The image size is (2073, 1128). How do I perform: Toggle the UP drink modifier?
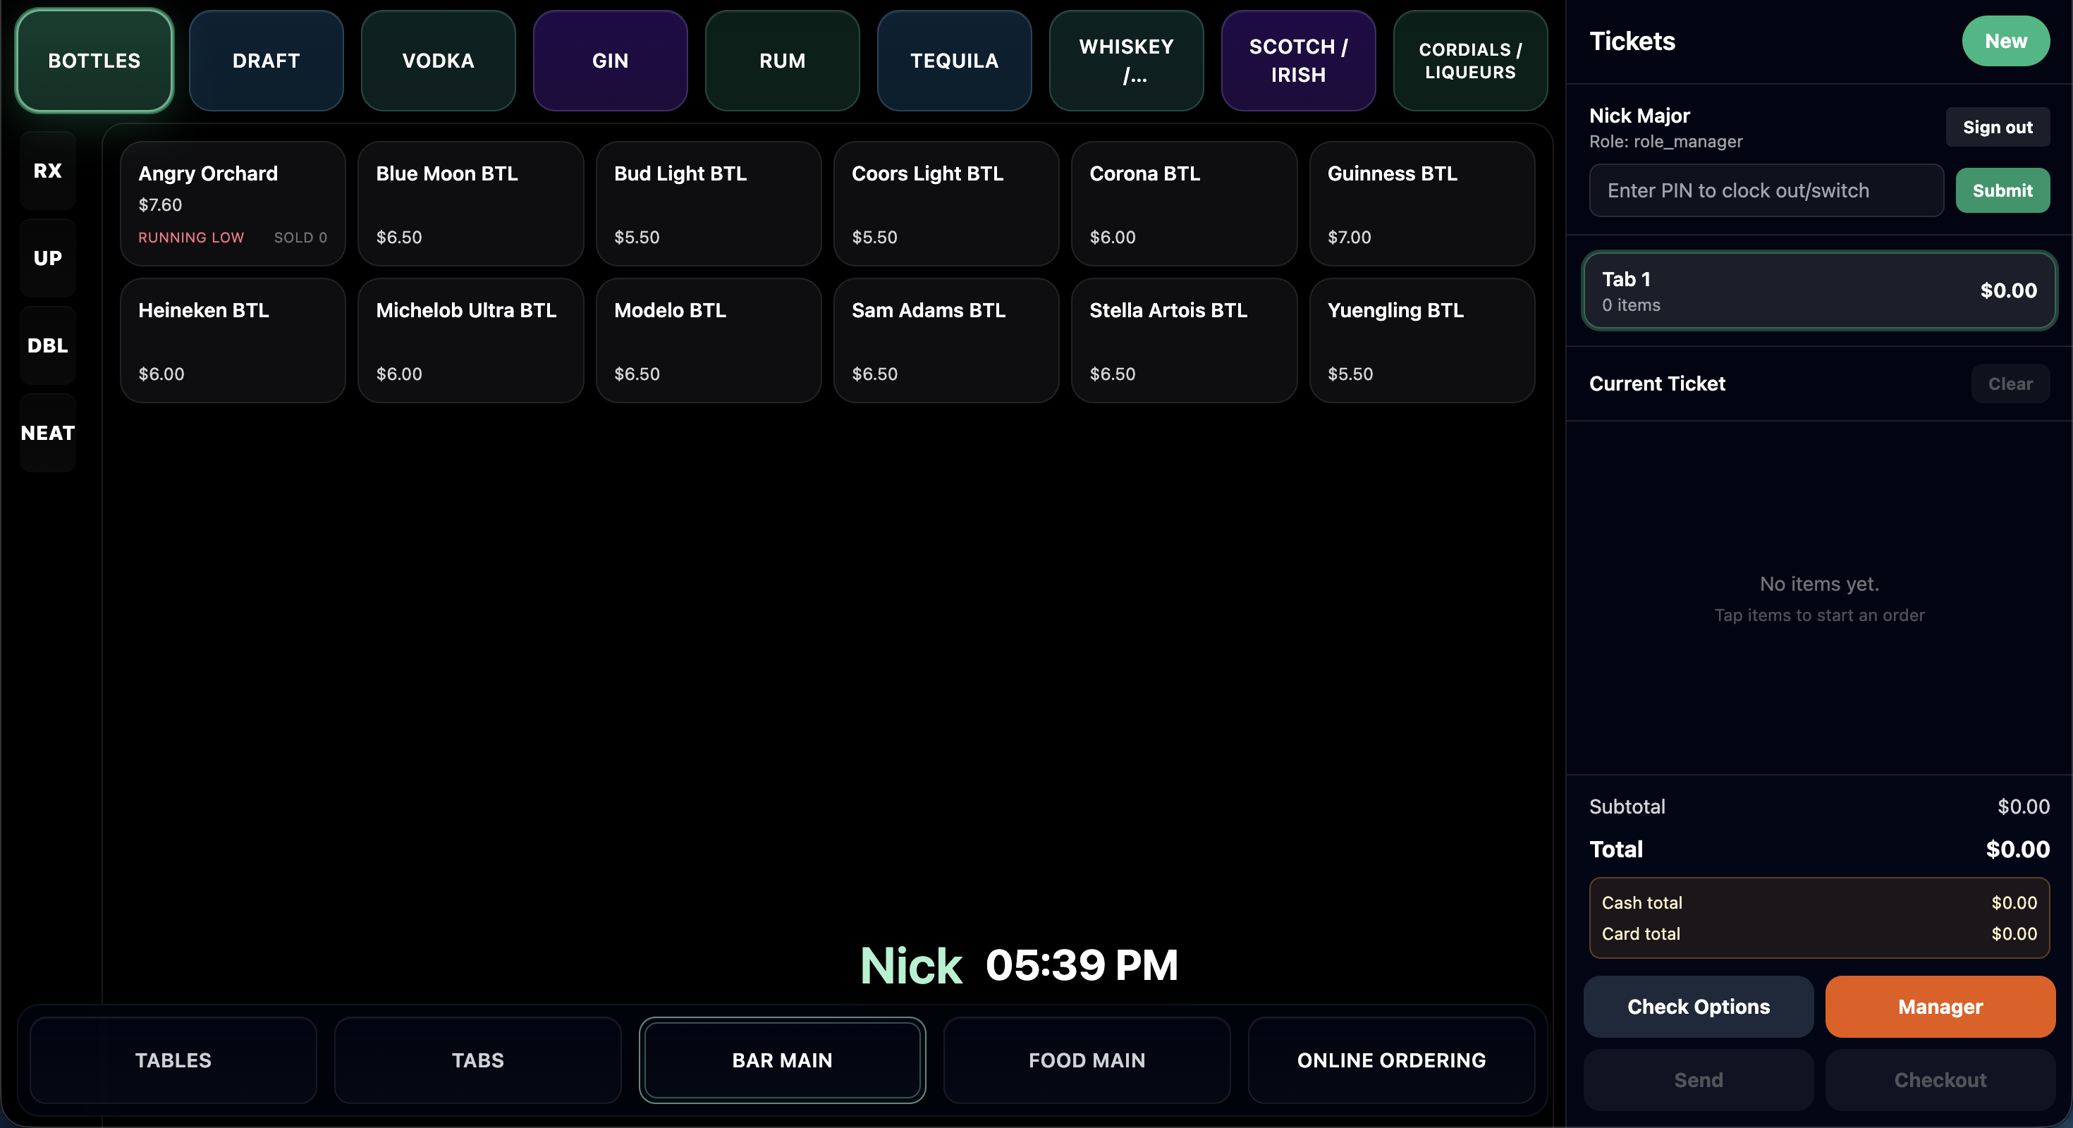(47, 258)
